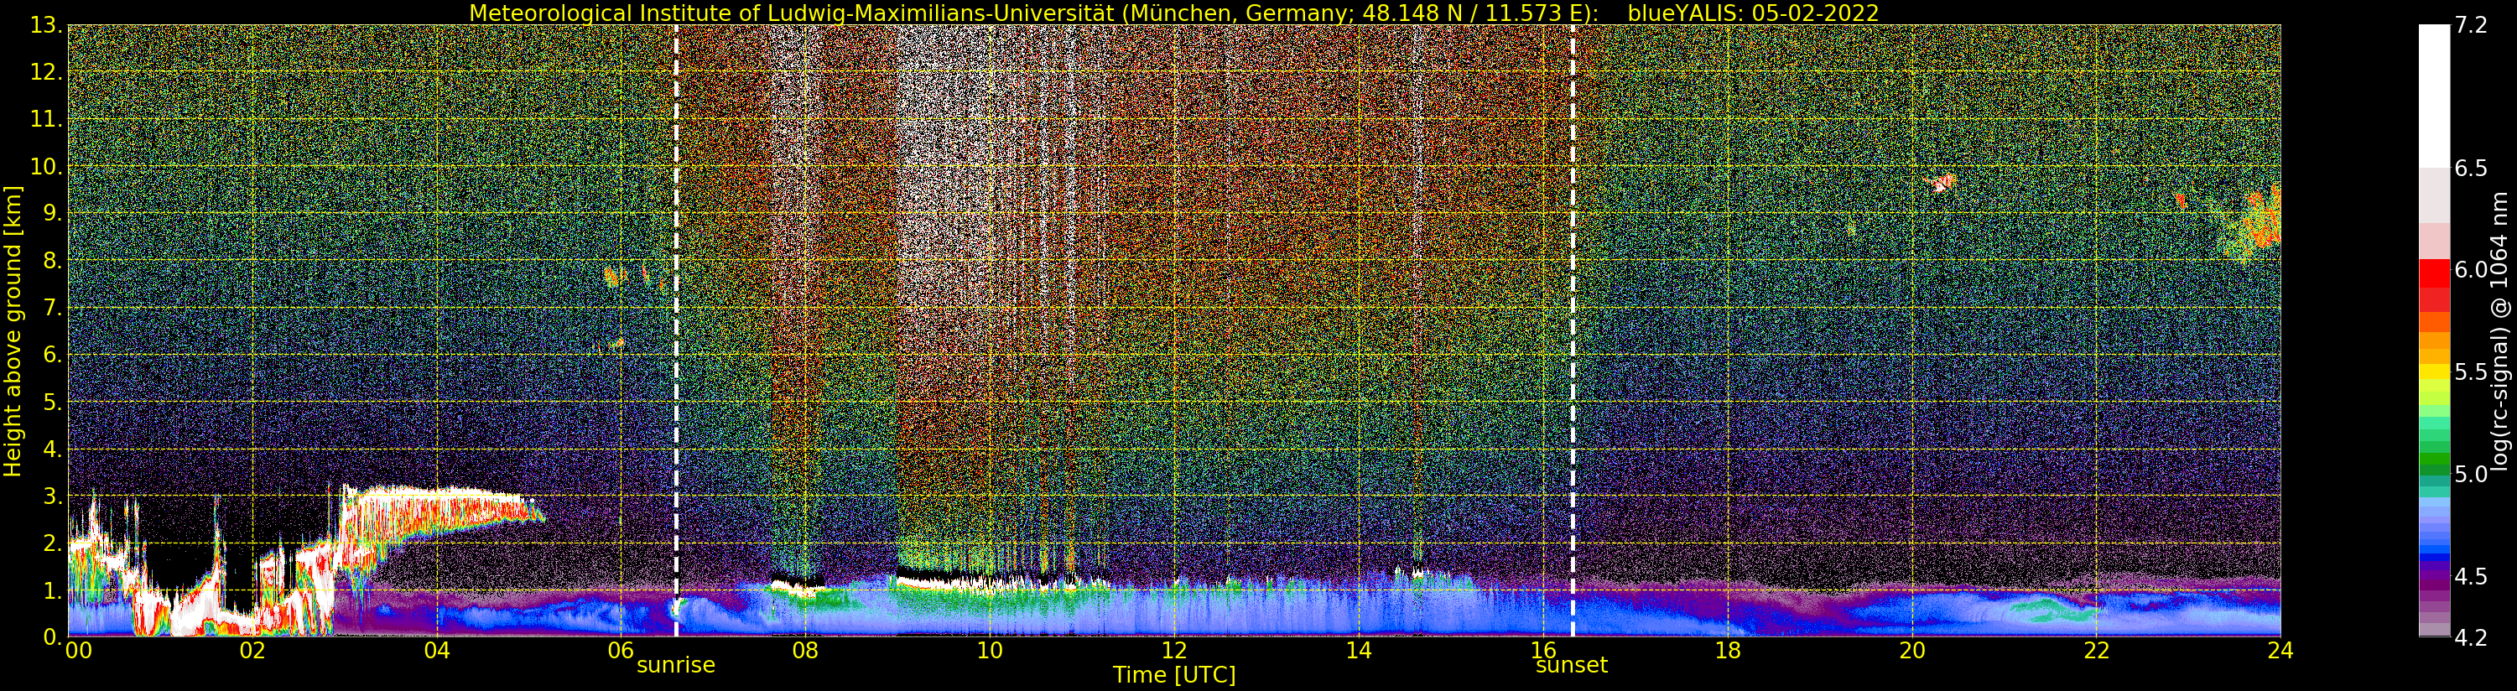Image resolution: width=2517 pixels, height=691 pixels.
Task: Click the colorbar value label '7.2'
Action: click(x=2471, y=25)
